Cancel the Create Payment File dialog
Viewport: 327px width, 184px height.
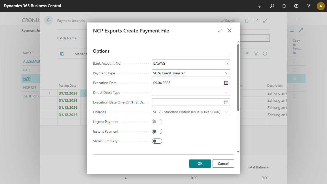(223, 164)
